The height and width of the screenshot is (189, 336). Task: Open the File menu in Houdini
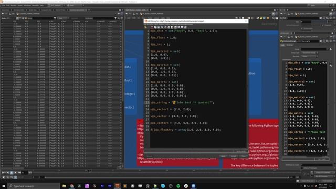3,5
